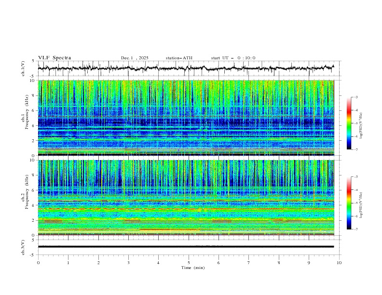382x295 pixels.
Task: Click inside the ch.1 spectrogram panel
Action: [x=188, y=118]
